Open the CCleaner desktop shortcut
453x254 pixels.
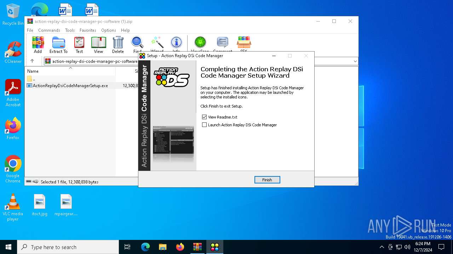[x=13, y=52]
